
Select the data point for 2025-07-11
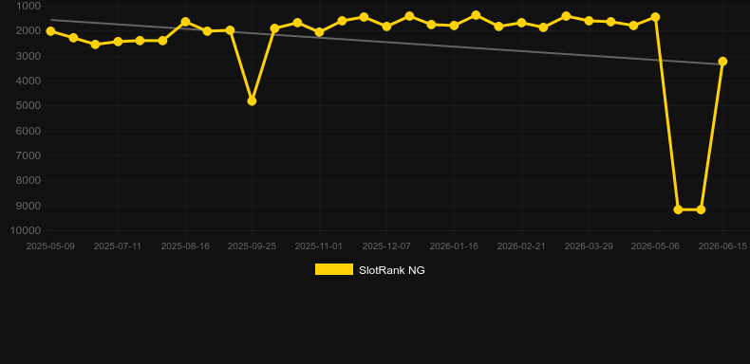click(x=118, y=42)
